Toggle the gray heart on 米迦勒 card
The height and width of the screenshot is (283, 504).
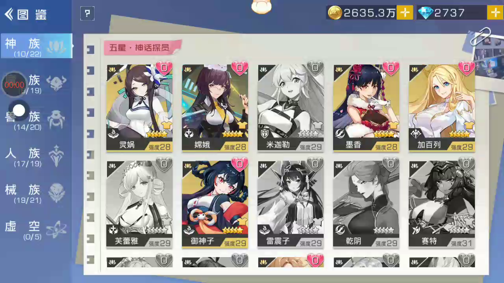point(315,68)
